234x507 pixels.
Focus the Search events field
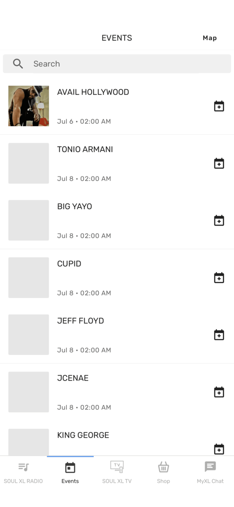click(x=117, y=64)
